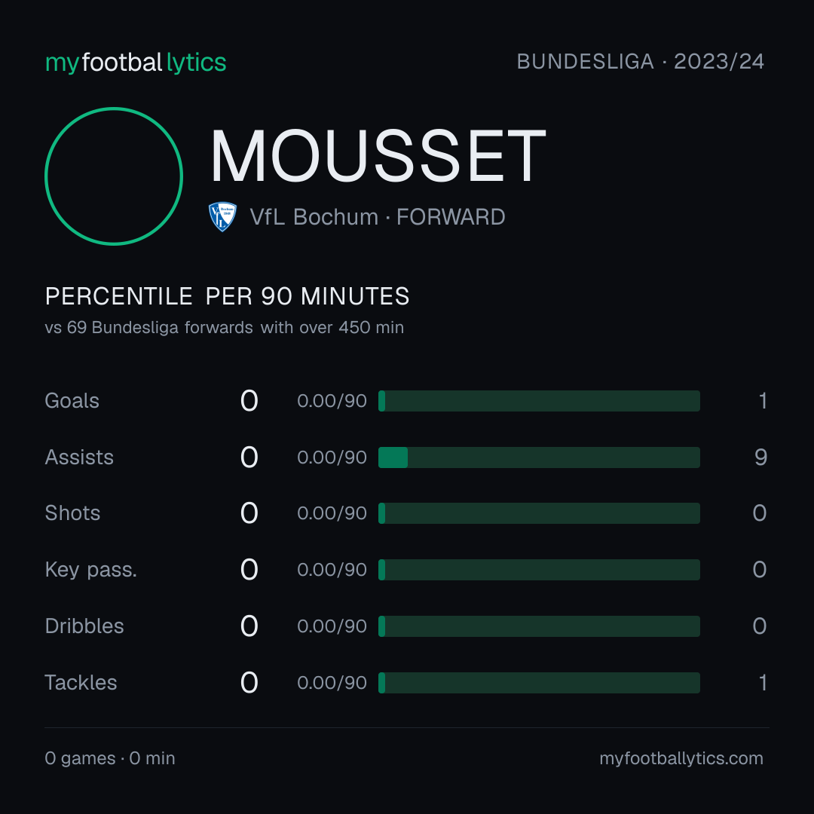Click the myfootballytics logo at top

point(136,63)
